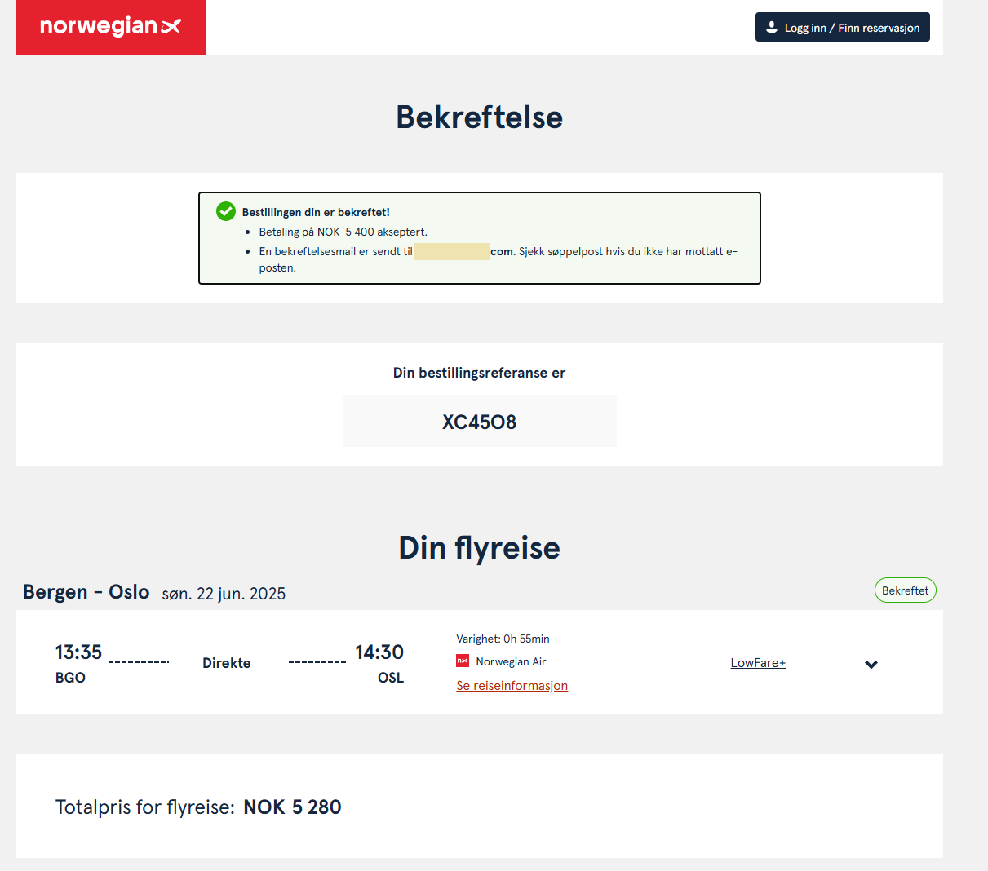Click the Bergen – Oslo route heading

86,592
